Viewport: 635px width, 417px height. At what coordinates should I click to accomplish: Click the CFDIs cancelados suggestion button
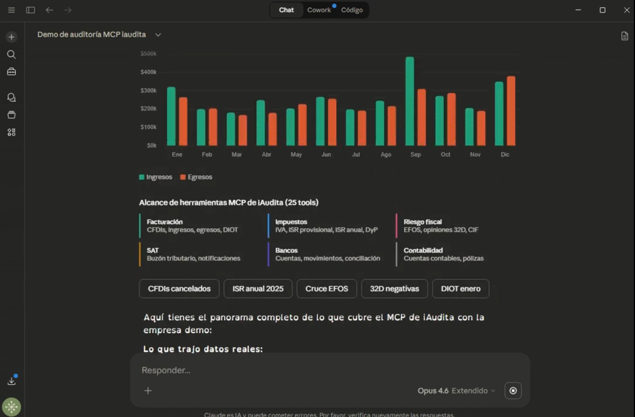179,289
